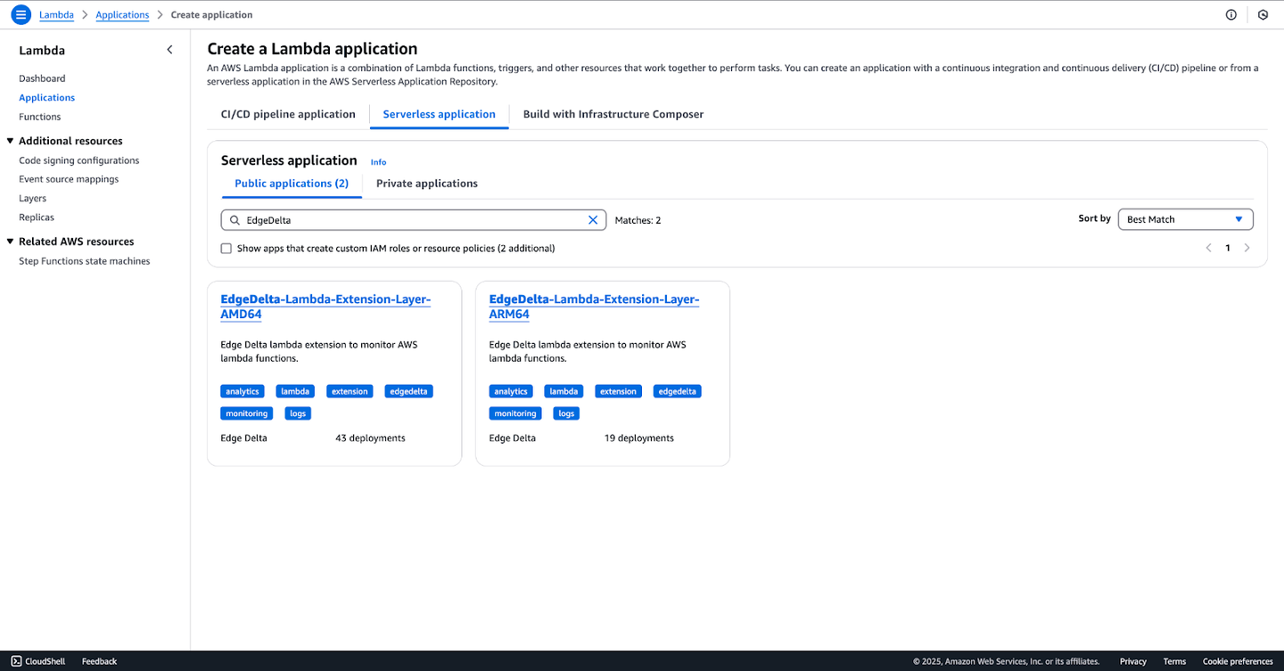The height and width of the screenshot is (671, 1284).
Task: Switch to Private applications tab
Action: (x=426, y=184)
